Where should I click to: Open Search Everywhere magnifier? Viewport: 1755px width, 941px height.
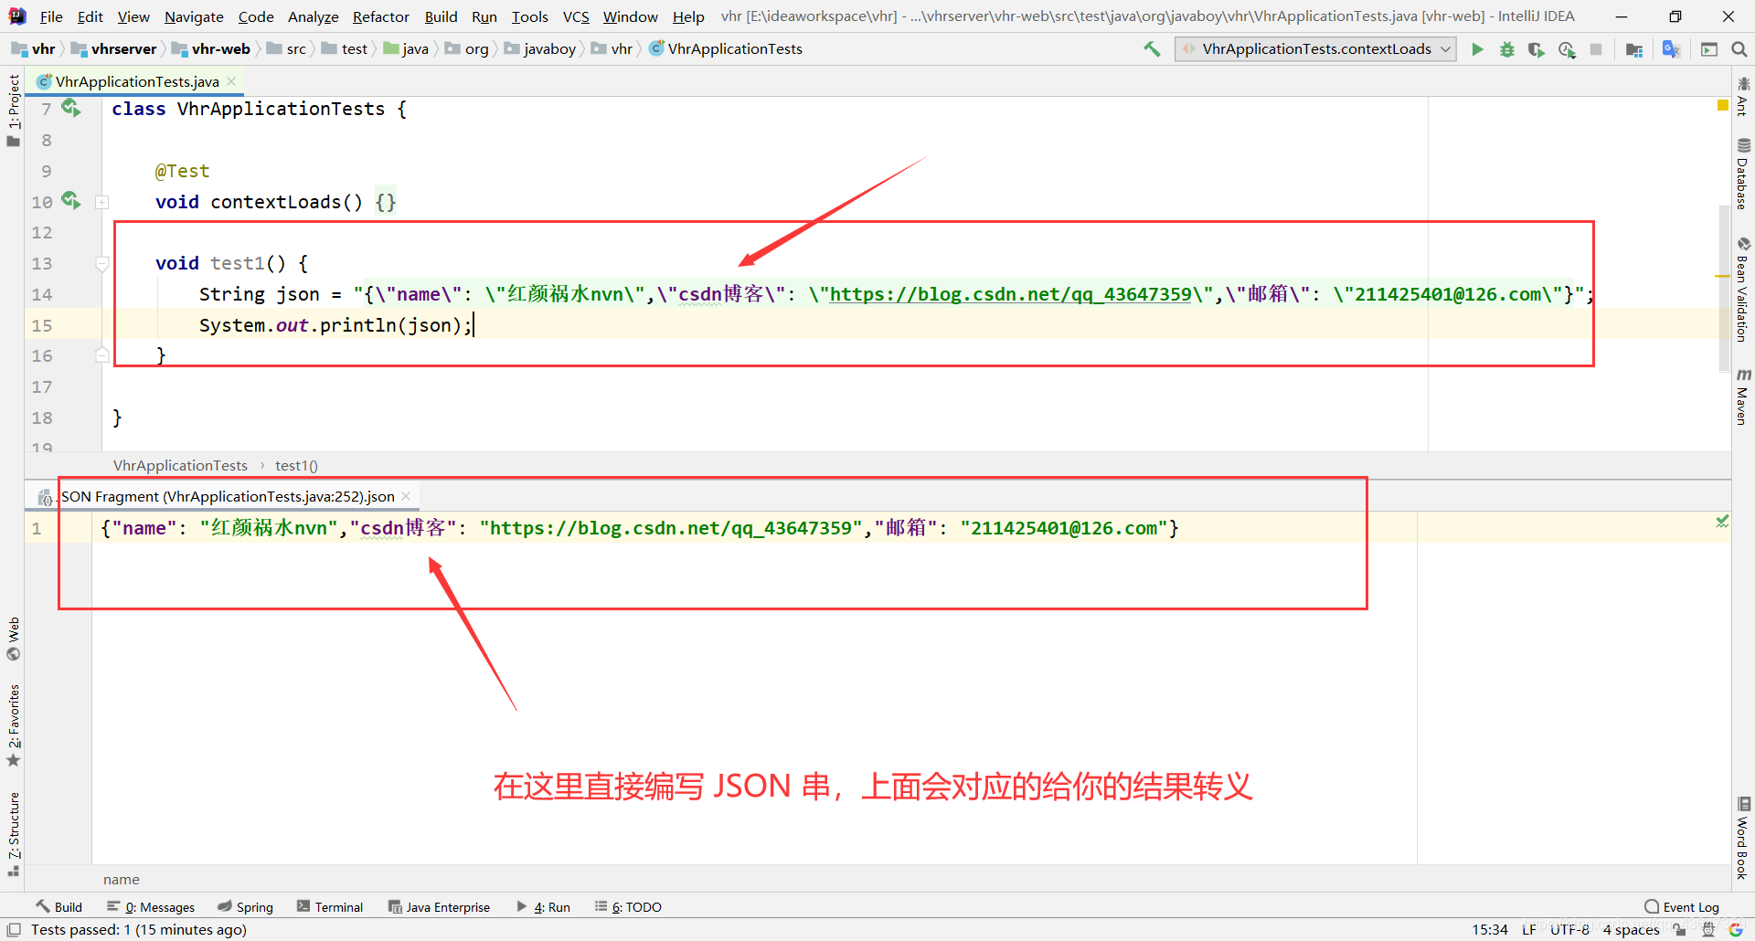(1739, 49)
